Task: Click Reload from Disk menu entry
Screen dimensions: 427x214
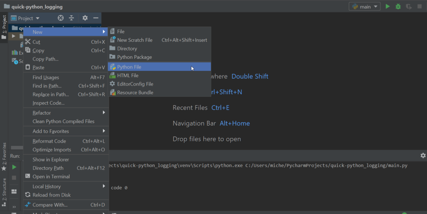Action: (51, 195)
